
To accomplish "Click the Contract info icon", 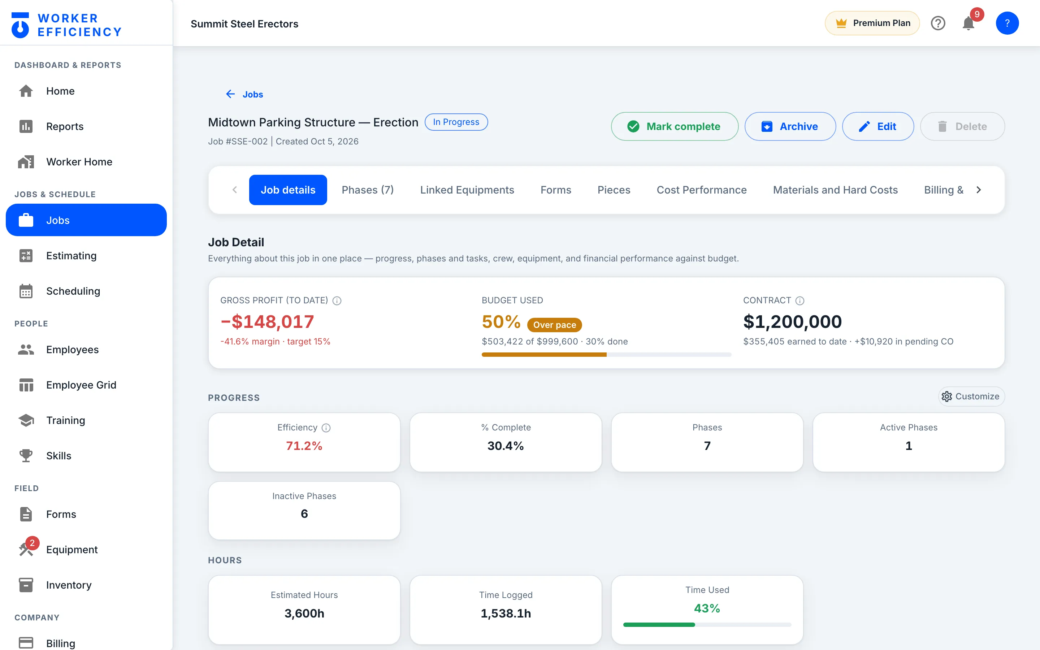I will tap(799, 300).
